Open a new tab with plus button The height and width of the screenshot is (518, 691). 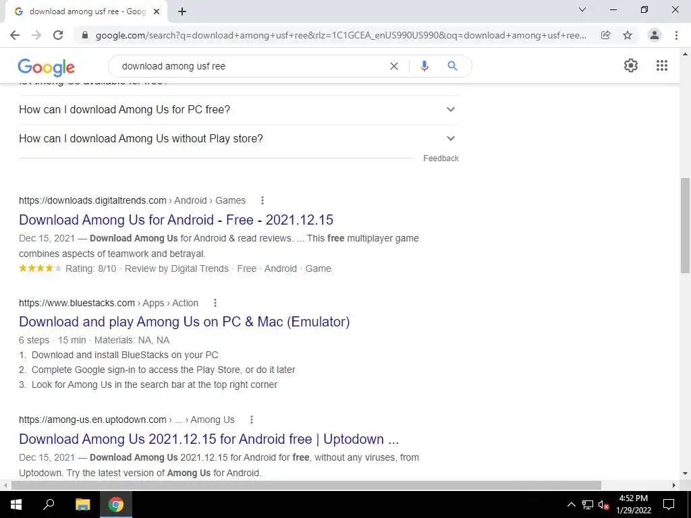182,11
